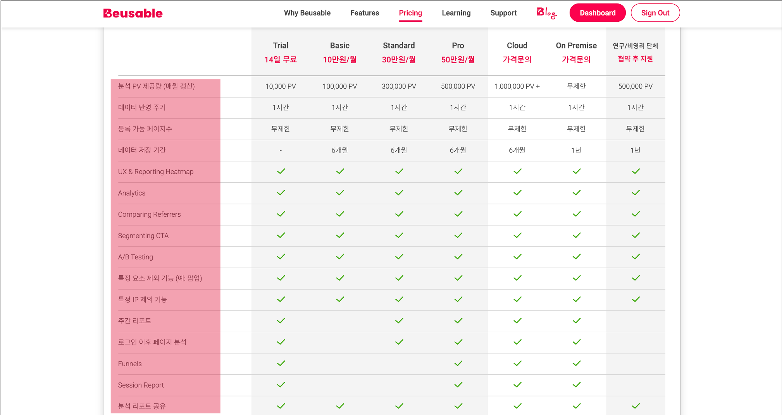Select the Pricing nav item
The width and height of the screenshot is (782, 415).
(410, 13)
